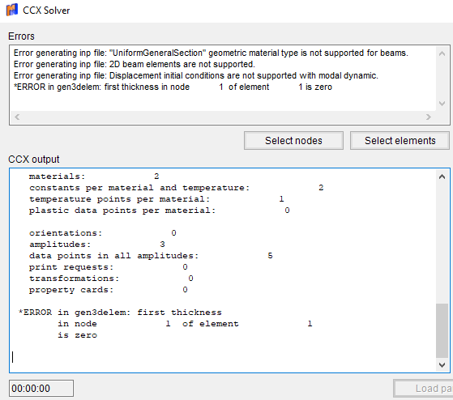Click the Load partial results button
Image resolution: width=453 pixels, height=400 pixels.
pos(423,389)
